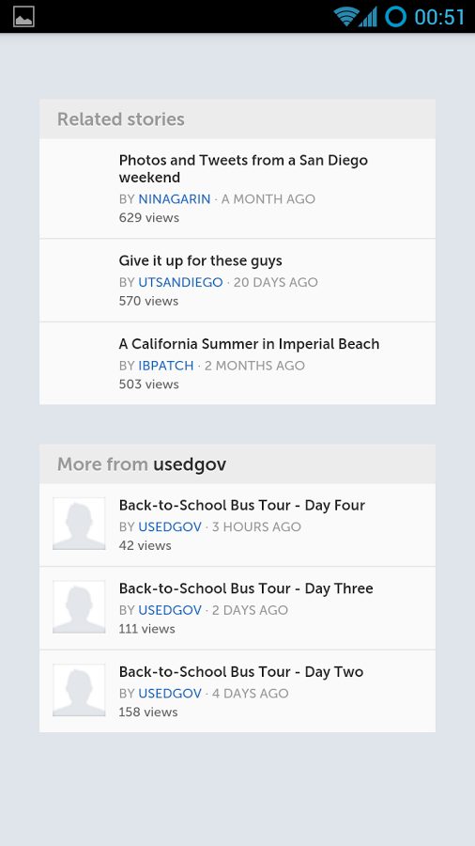Image resolution: width=475 pixels, height=846 pixels.
Task: Open author profile UTSANDIEGO
Action: coord(180,282)
